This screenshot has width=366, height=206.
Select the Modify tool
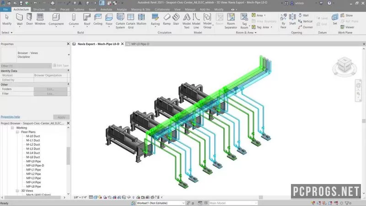(x=7, y=20)
